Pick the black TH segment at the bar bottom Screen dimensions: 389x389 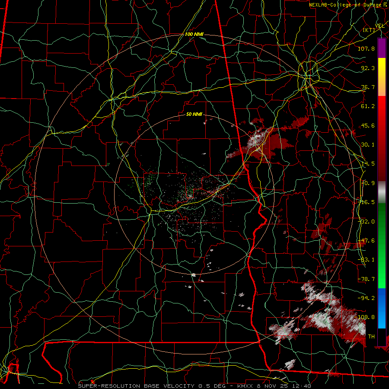pyautogui.click(x=382, y=337)
